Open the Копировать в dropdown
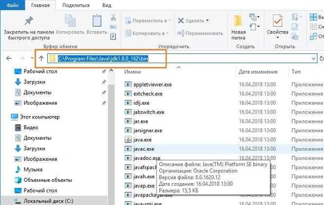Viewport: 324px width, 205px height. 147,33
